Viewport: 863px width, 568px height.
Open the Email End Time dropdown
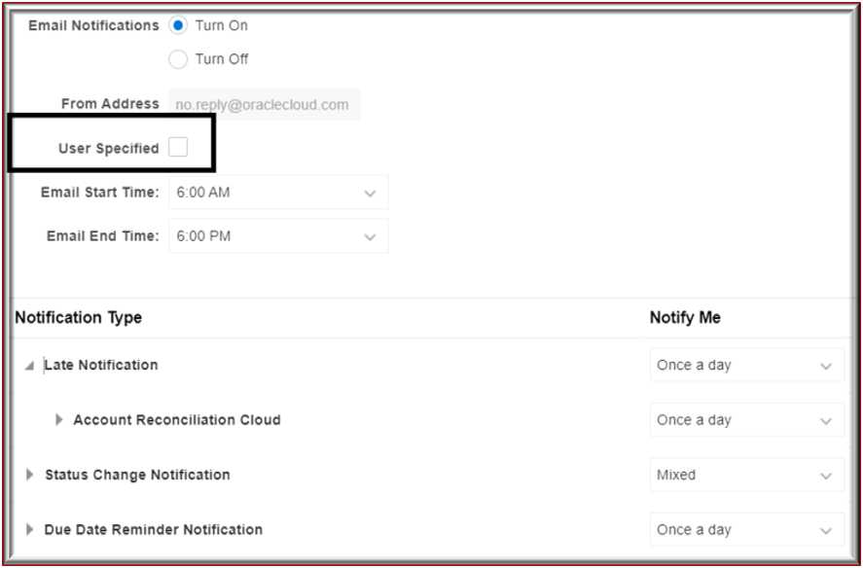click(278, 236)
